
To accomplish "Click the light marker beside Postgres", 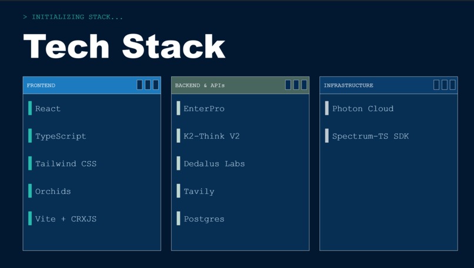I will pos(178,219).
